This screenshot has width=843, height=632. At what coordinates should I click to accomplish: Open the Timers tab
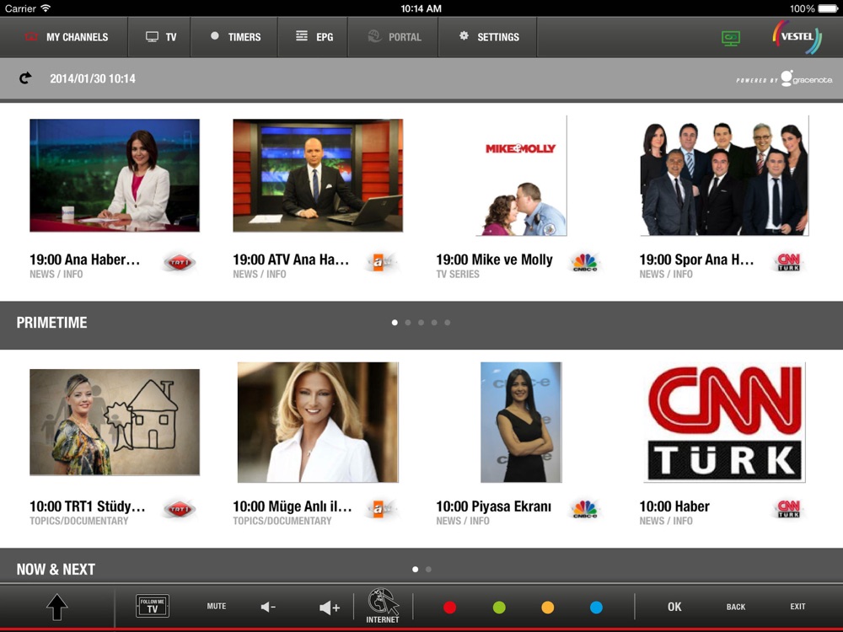pyautogui.click(x=234, y=37)
